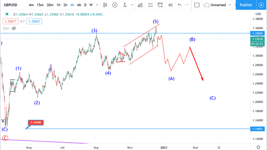The height and width of the screenshot is (150, 267).
Task: Click the compare or add symbol icon
Action: tap(115, 5)
